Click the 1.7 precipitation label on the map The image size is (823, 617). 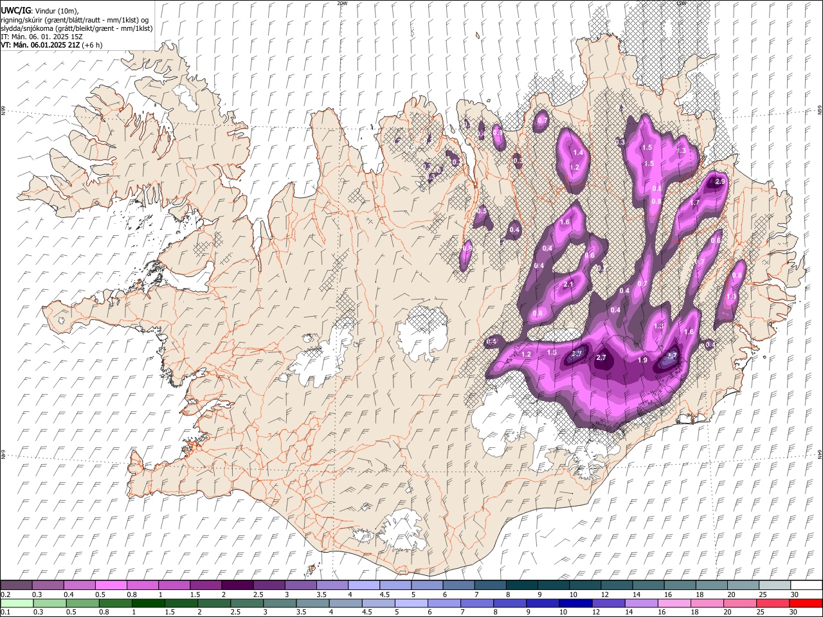coord(694,202)
